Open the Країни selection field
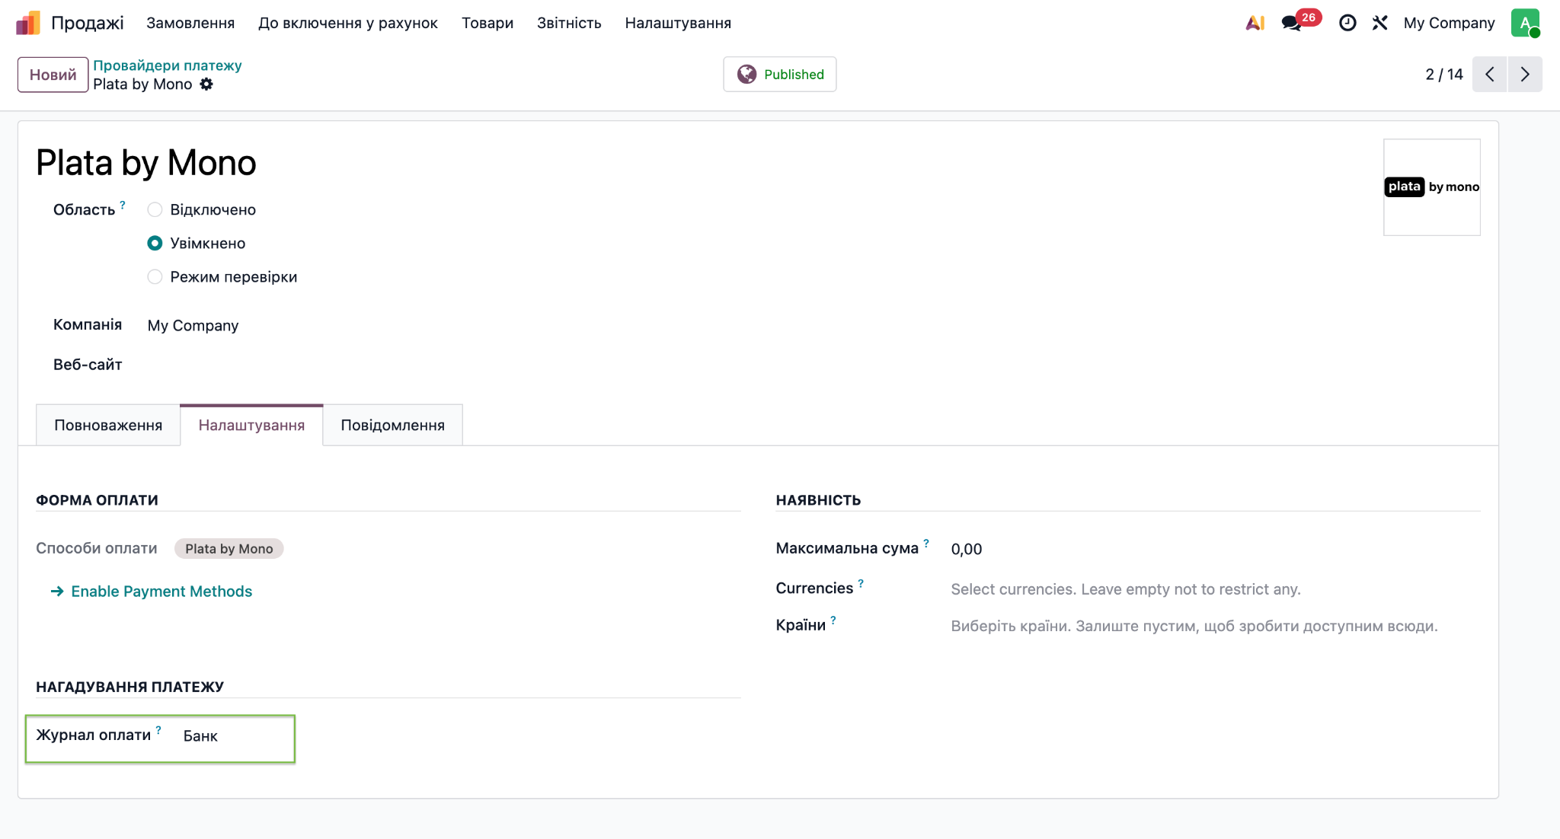Image resolution: width=1560 pixels, height=839 pixels. point(1215,626)
